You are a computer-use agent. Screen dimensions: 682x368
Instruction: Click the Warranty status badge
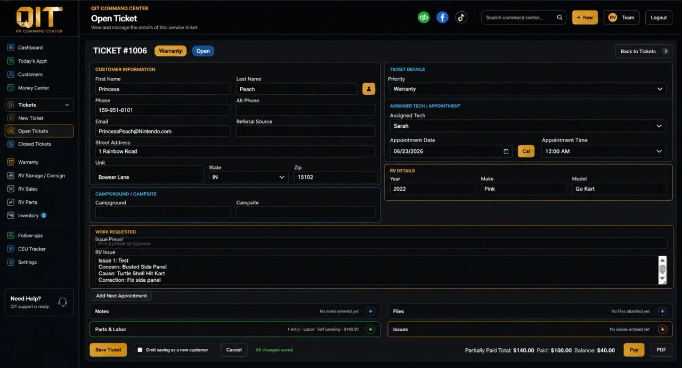(170, 51)
